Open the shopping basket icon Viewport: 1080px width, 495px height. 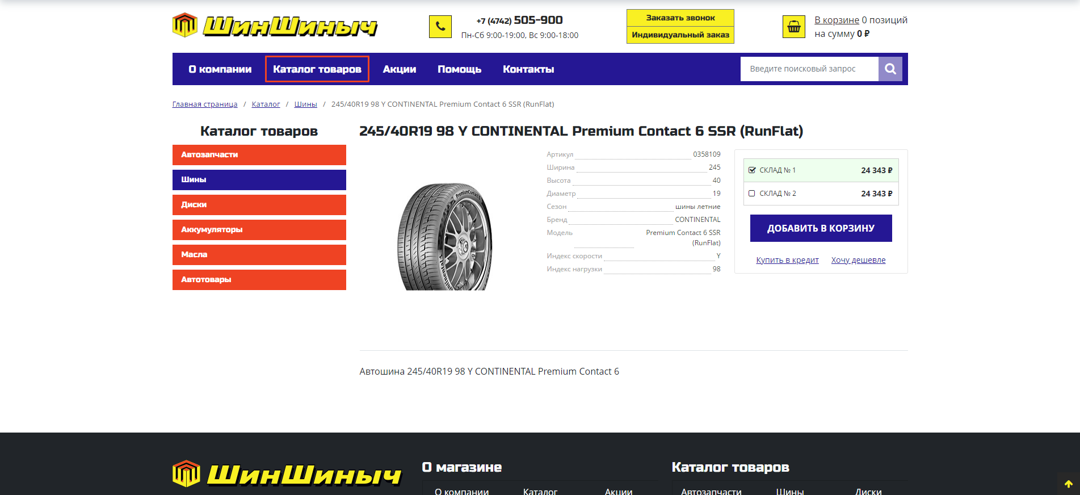(x=793, y=27)
